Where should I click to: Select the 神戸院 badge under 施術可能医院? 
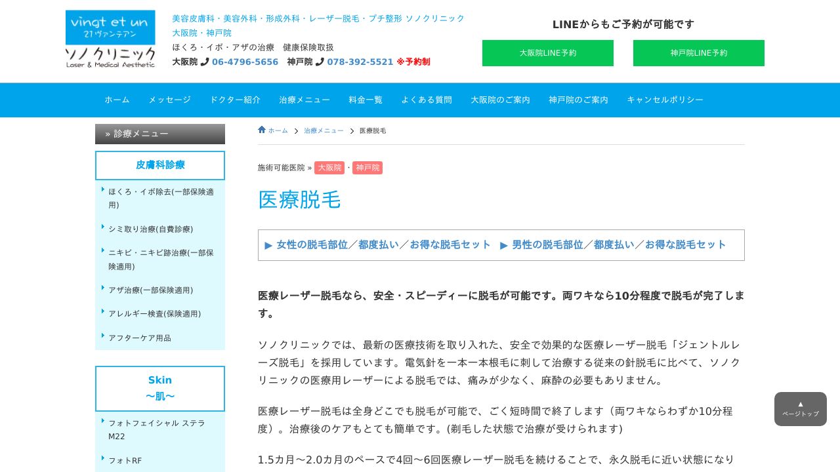click(367, 168)
